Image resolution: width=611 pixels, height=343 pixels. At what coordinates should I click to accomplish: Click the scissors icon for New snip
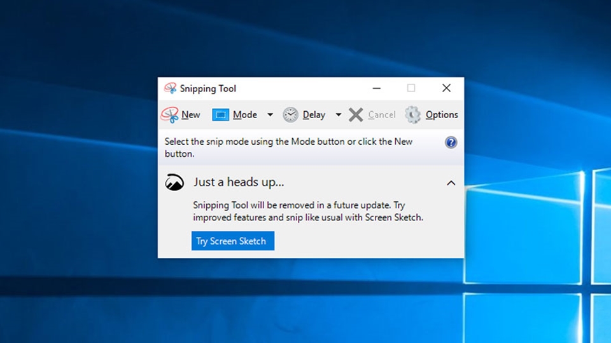click(170, 115)
